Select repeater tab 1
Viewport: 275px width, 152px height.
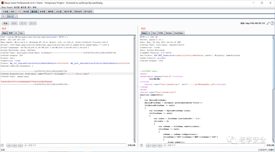tap(3, 16)
